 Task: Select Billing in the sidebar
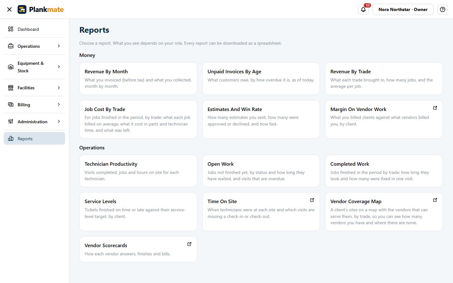pos(34,104)
